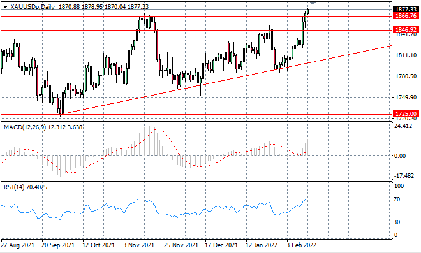
Task: Click the XAUUSDp,Daily chart title text
Action: pyautogui.click(x=33, y=7)
